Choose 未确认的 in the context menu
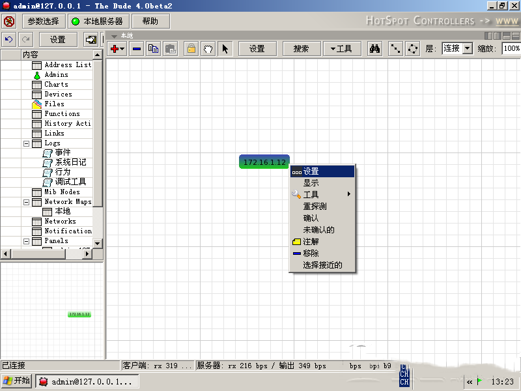 tap(322, 230)
